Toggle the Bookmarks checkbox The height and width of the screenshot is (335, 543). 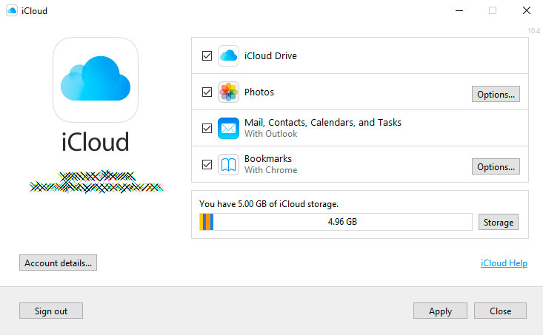(x=207, y=165)
